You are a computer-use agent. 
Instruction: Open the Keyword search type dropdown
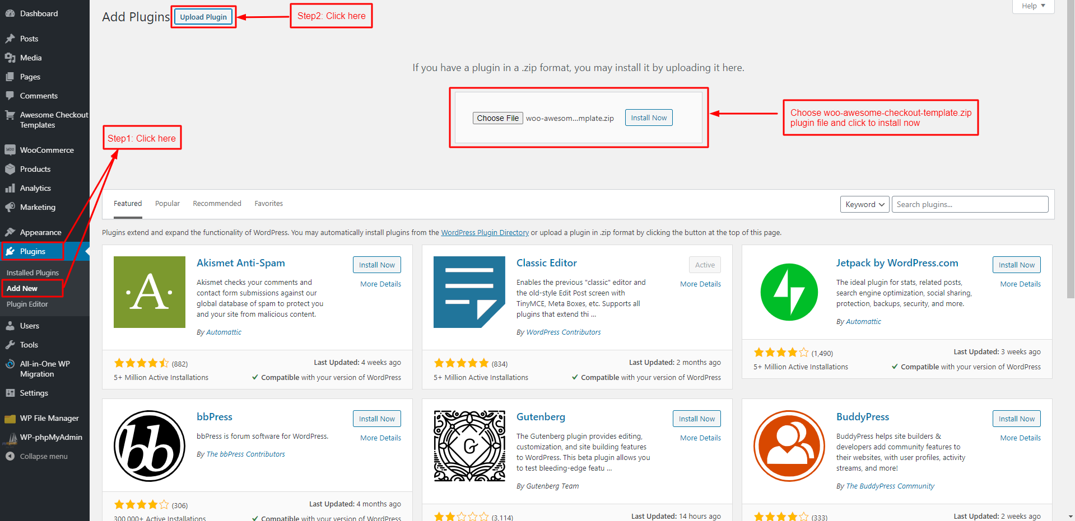coord(864,204)
